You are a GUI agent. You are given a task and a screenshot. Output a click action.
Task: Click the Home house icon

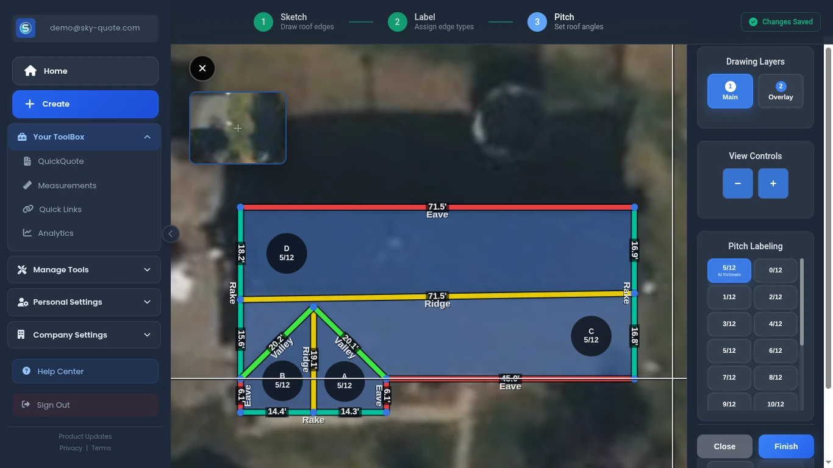30,71
